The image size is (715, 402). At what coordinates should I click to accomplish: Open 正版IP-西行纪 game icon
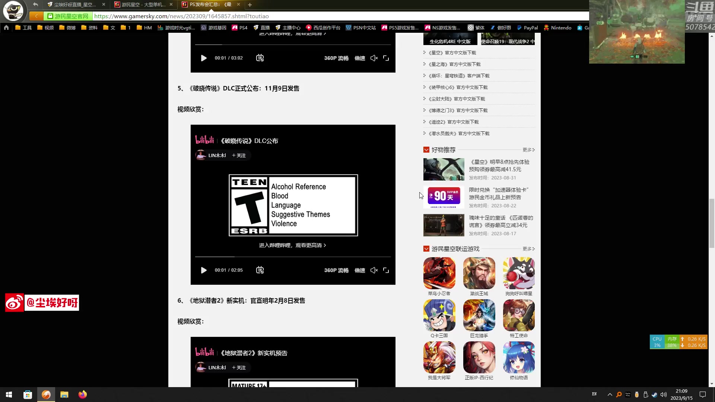pyautogui.click(x=479, y=357)
